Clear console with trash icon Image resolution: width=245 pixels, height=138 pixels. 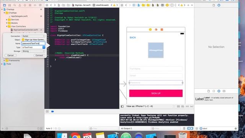(184, 128)
